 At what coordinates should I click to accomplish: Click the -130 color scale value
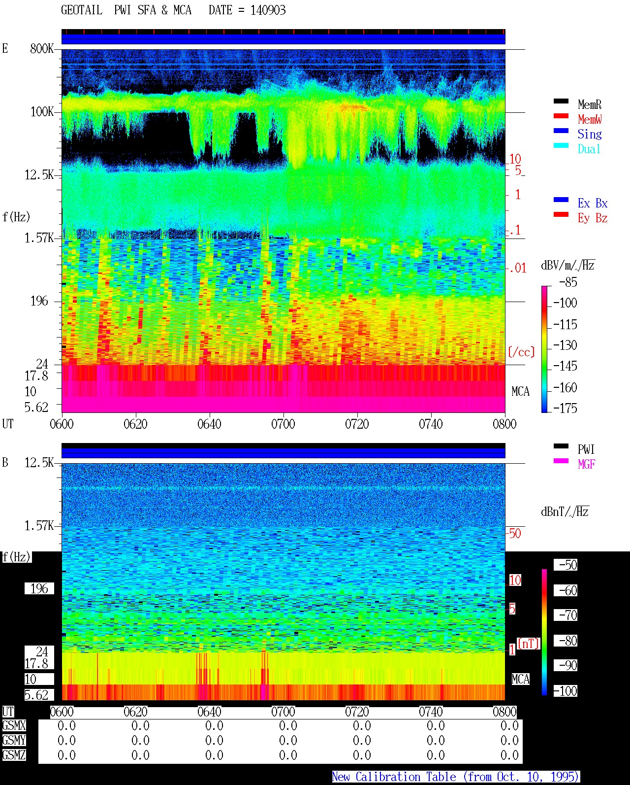coord(566,345)
